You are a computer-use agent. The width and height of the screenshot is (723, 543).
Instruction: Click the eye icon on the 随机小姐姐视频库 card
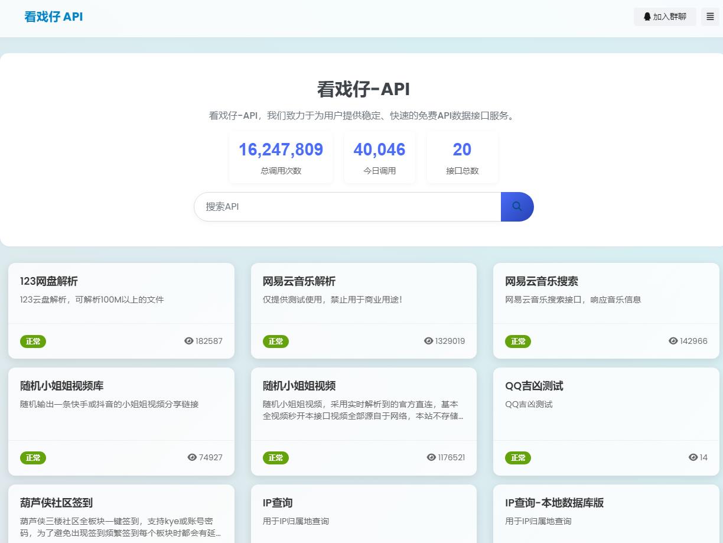point(191,457)
